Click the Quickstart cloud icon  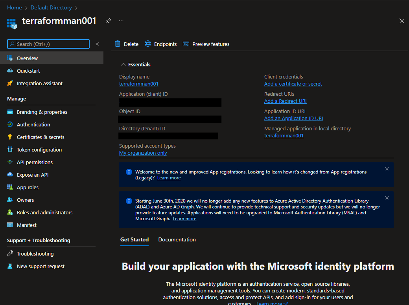pos(10,71)
